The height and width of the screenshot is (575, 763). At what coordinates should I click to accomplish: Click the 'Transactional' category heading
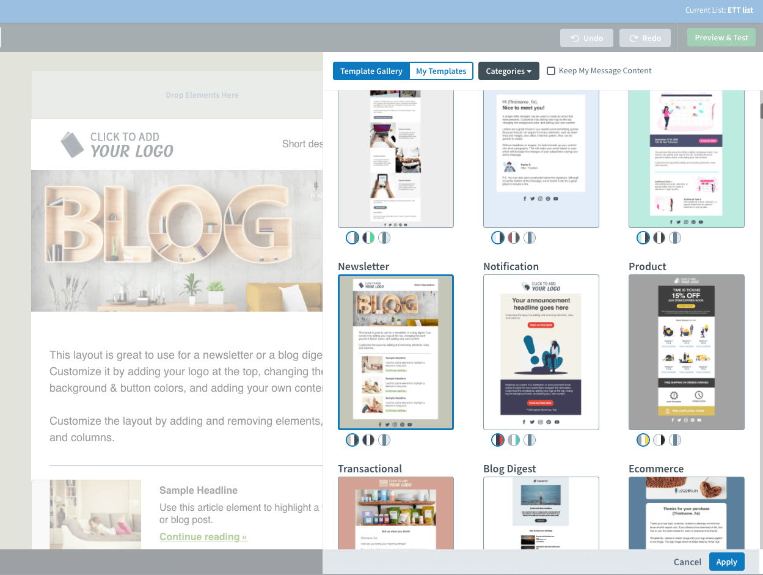(370, 469)
